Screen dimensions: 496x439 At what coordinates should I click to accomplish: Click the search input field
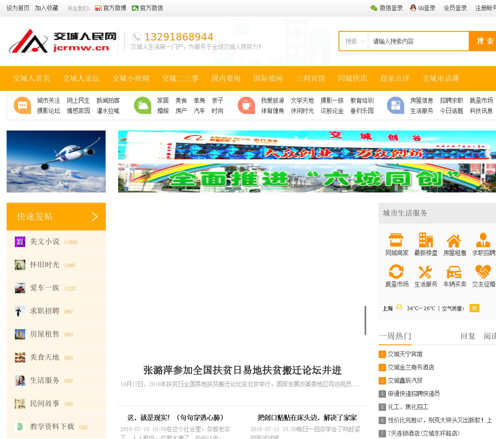[418, 41]
